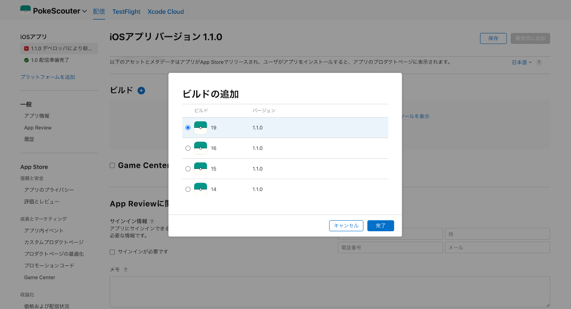Open プロモーションコード in the sidebar
This screenshot has width=571, height=309.
tap(49, 265)
